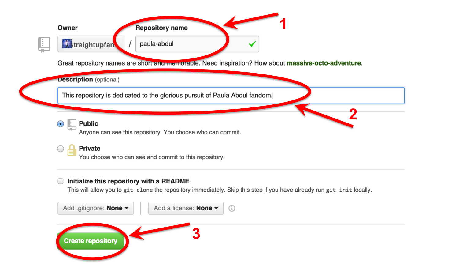Click the bold Private label text

pos(90,148)
